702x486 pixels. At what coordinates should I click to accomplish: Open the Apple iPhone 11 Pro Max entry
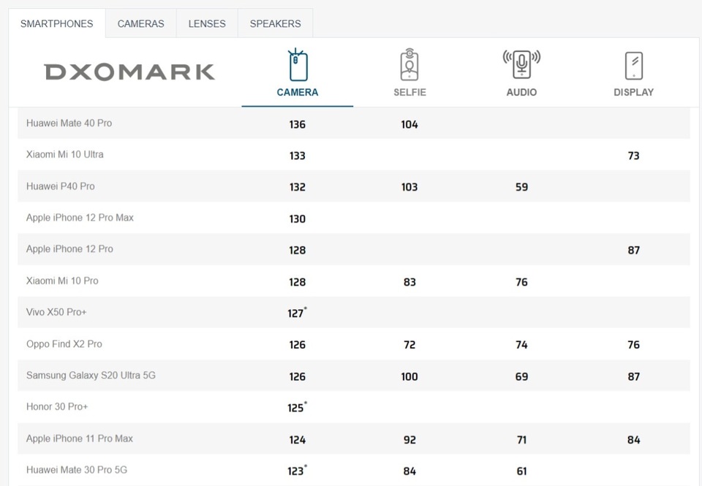(80, 438)
